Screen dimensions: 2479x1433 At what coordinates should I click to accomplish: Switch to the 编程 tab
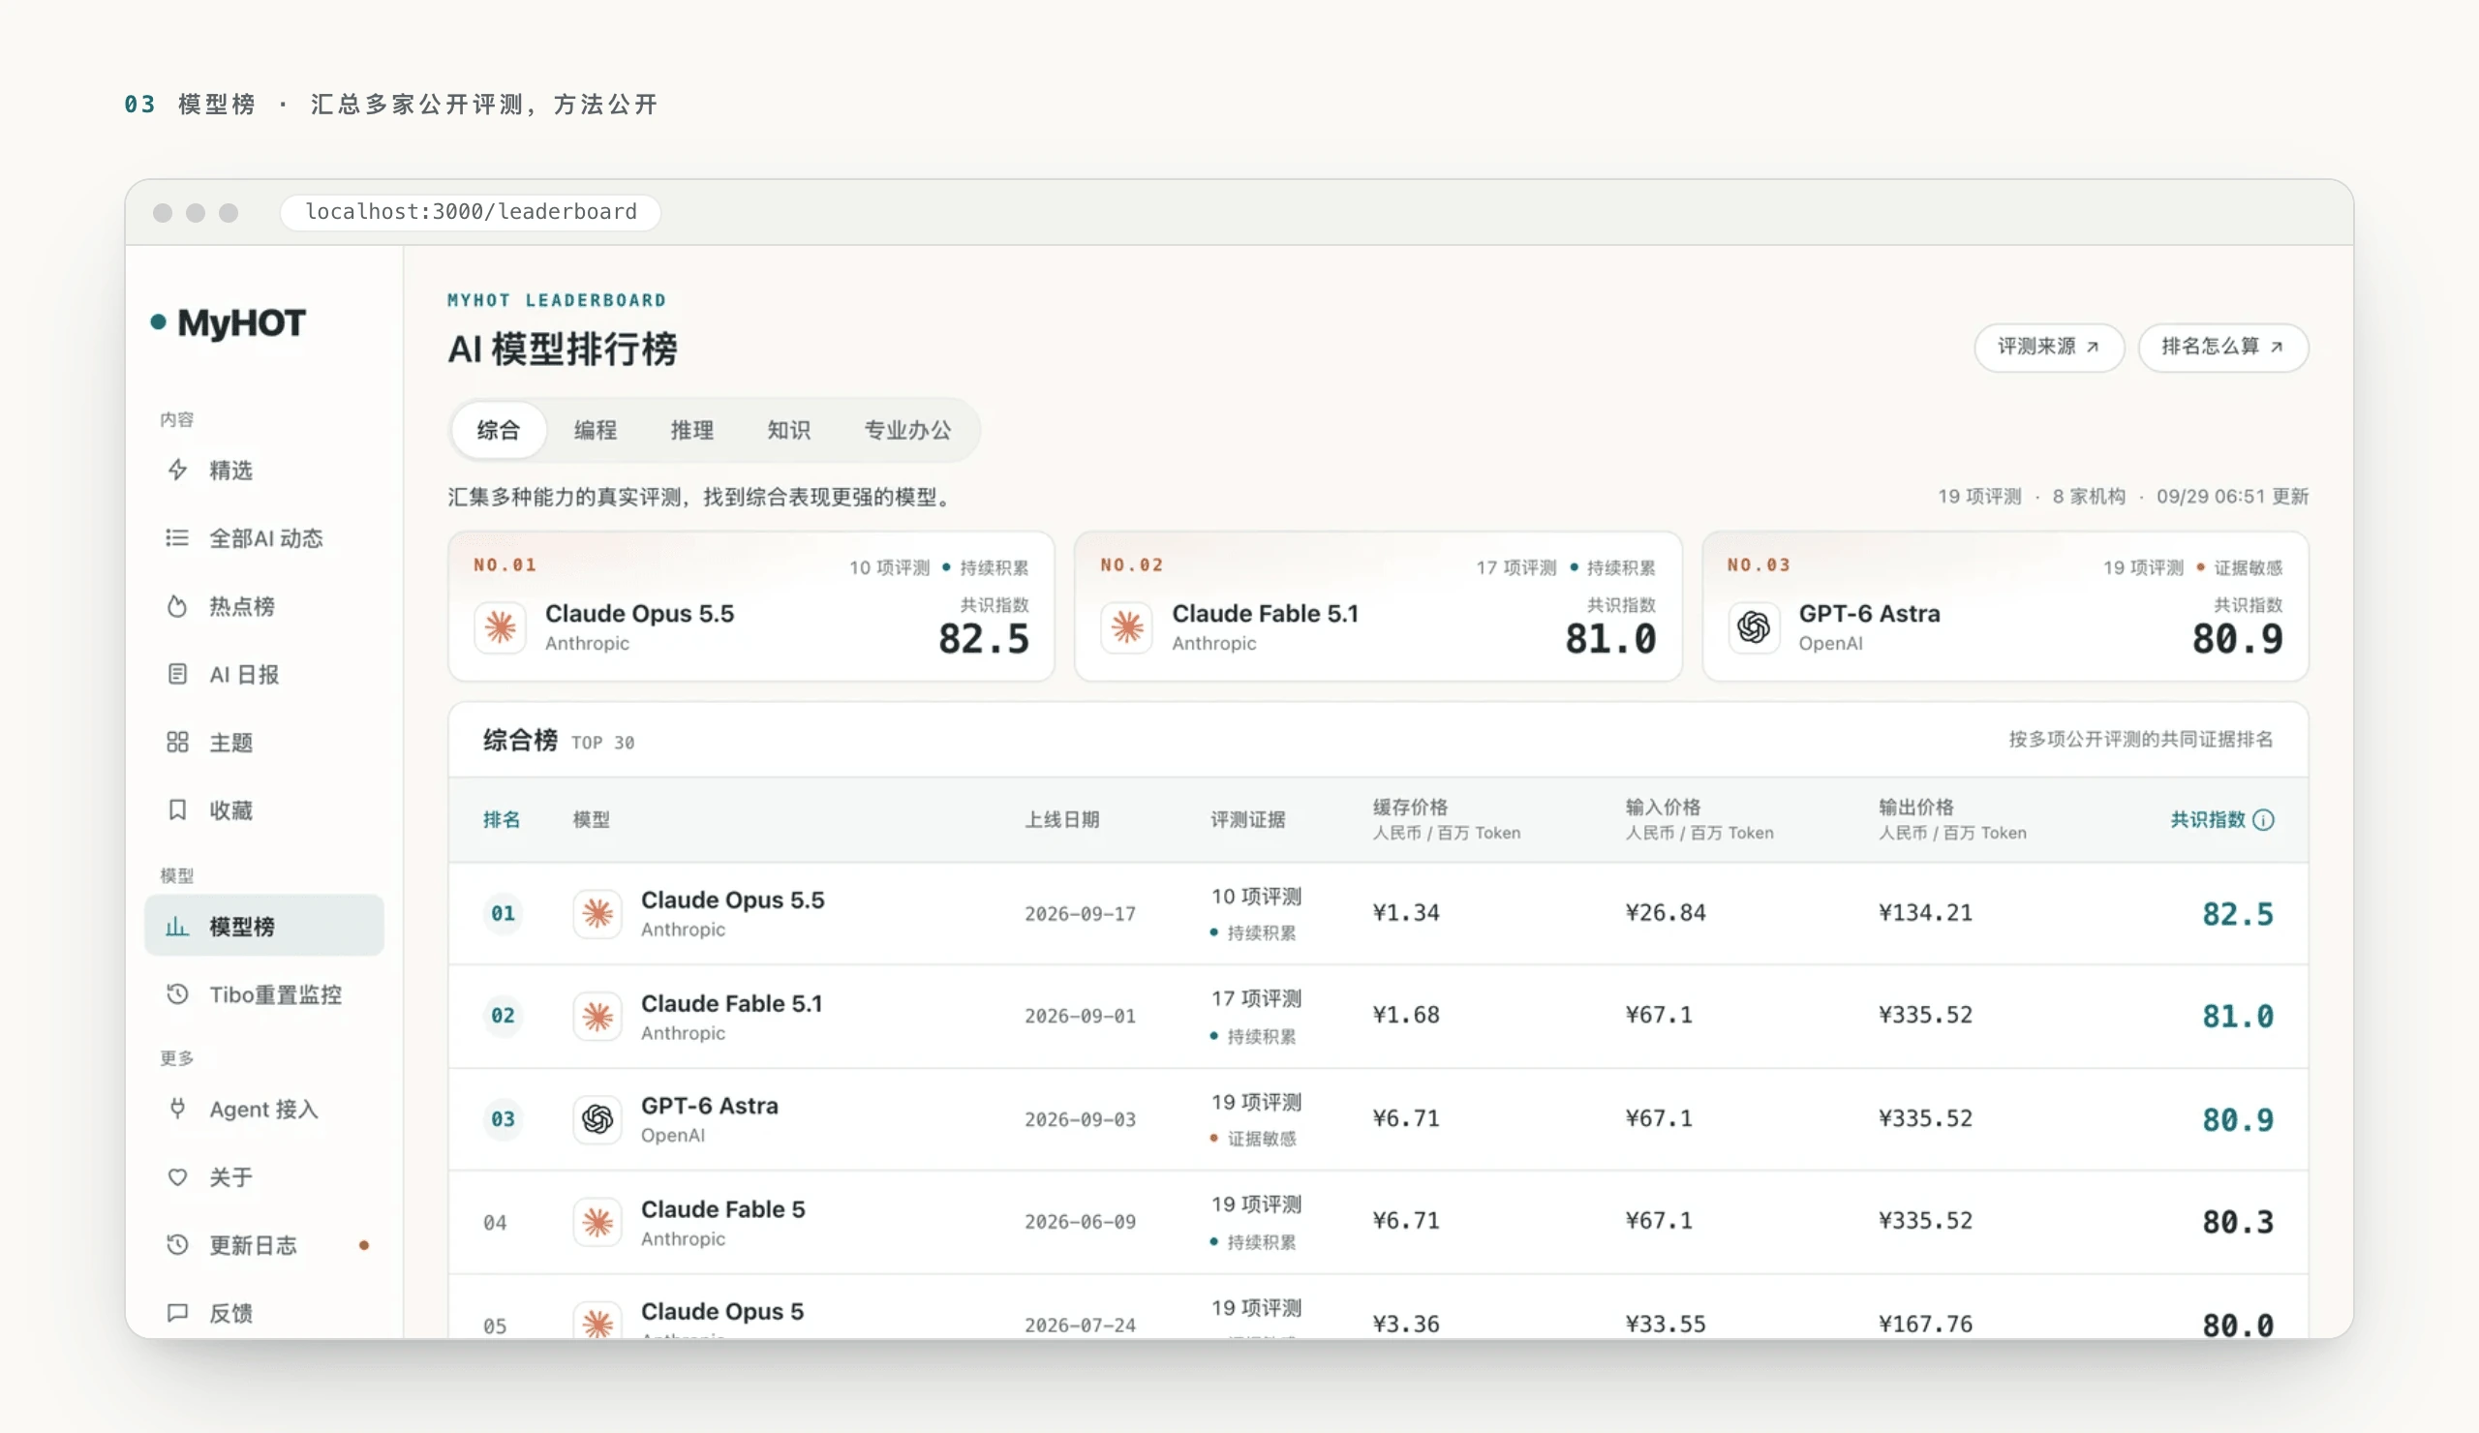coord(596,430)
